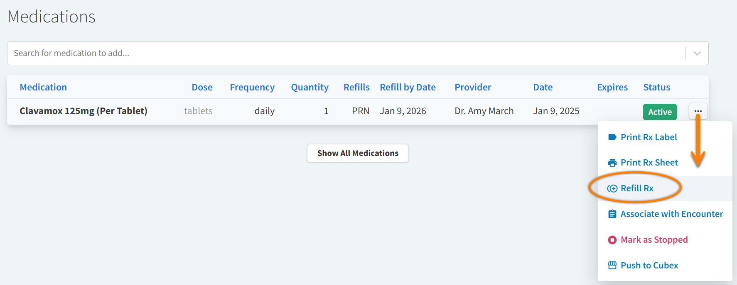Click the Print Rx Sheet printer icon
737x285 pixels.
click(x=612, y=163)
